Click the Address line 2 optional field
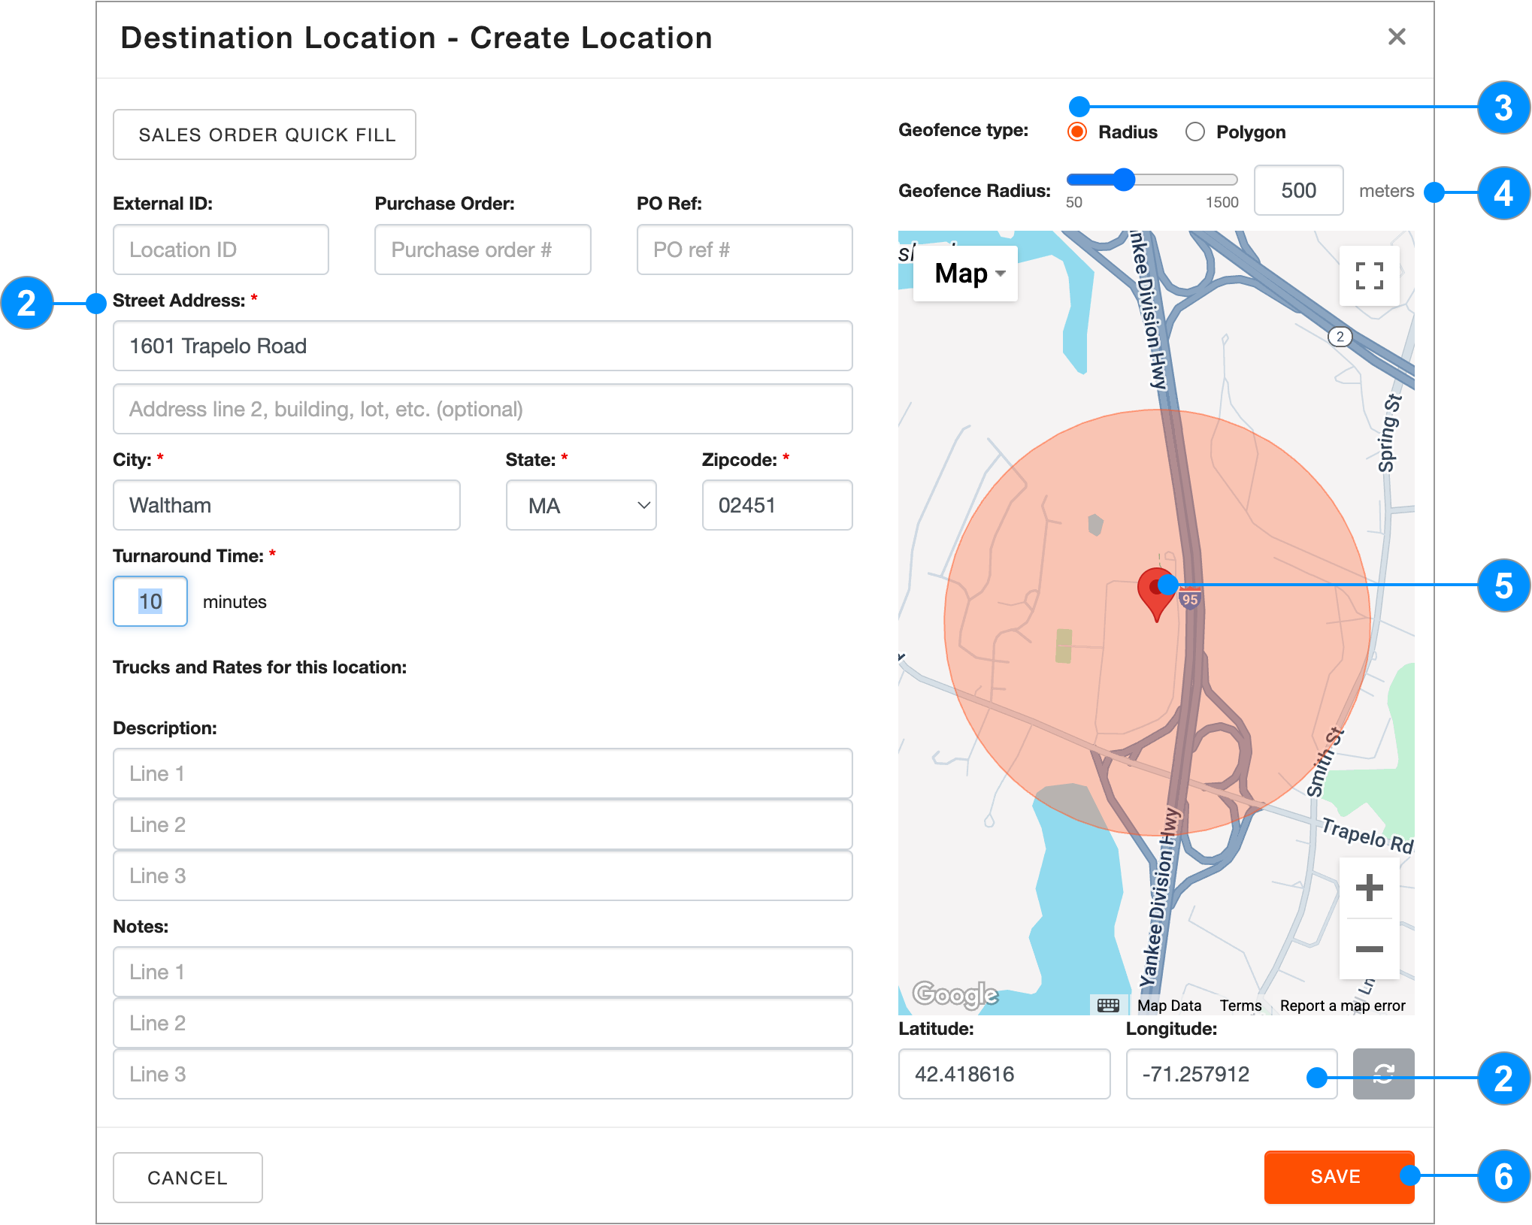Screen dimensions: 1532x1225 (483, 409)
